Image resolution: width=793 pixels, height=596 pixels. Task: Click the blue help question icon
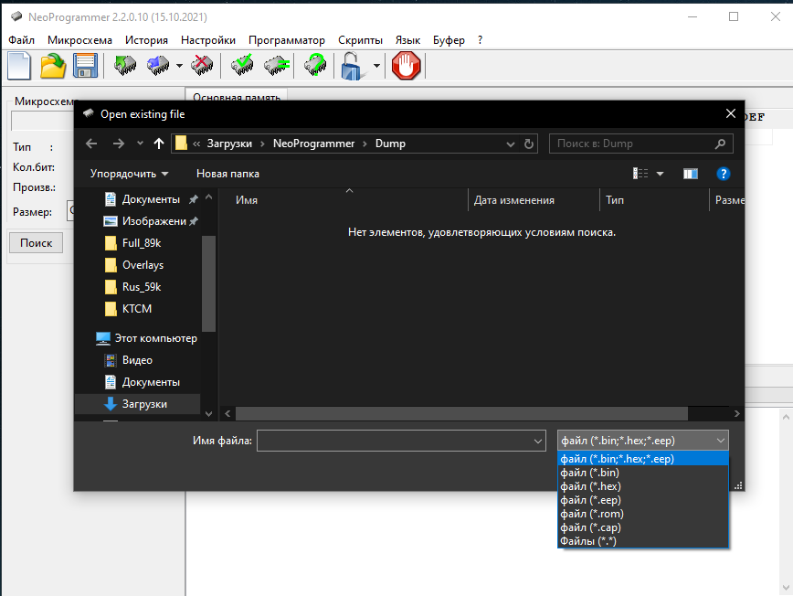coord(724,174)
